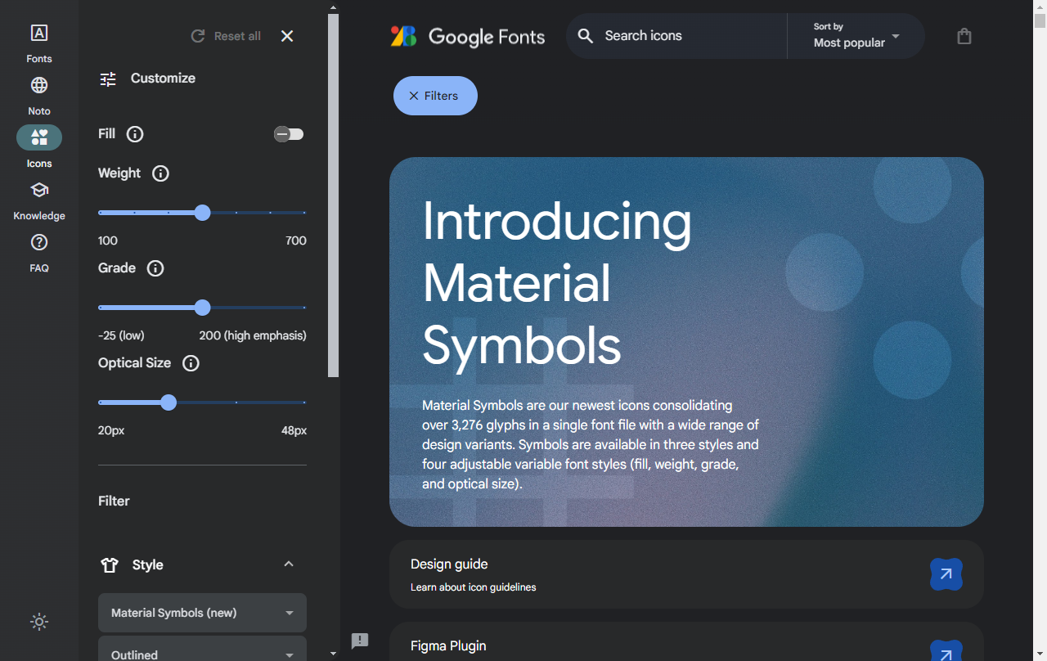Open the FAQ question mark icon
Screen dimensions: 1047x661
[x=39, y=242]
